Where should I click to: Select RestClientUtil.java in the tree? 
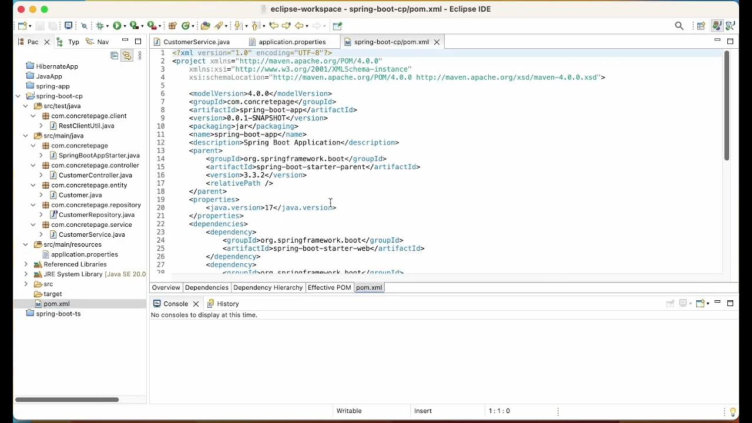point(86,126)
